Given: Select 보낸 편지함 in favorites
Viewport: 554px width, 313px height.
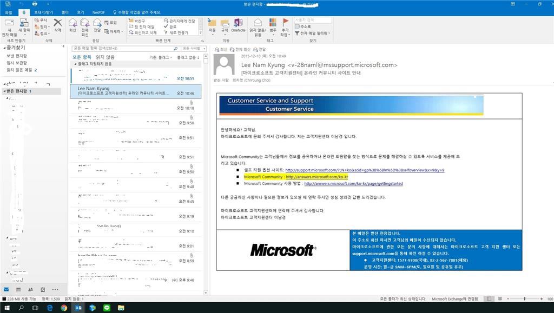Looking at the screenshot, I should 17,56.
